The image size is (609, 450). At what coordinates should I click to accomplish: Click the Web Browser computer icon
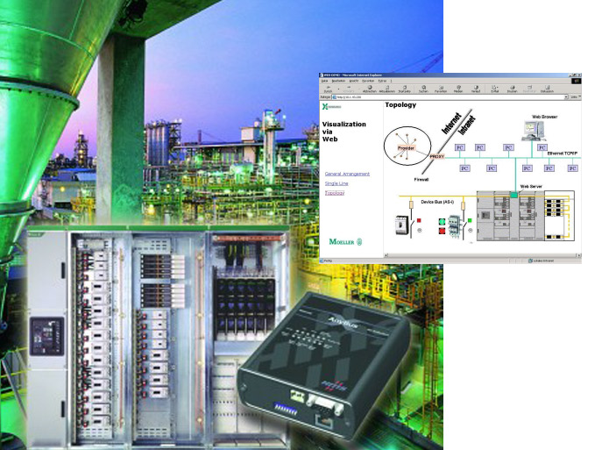pyautogui.click(x=535, y=132)
